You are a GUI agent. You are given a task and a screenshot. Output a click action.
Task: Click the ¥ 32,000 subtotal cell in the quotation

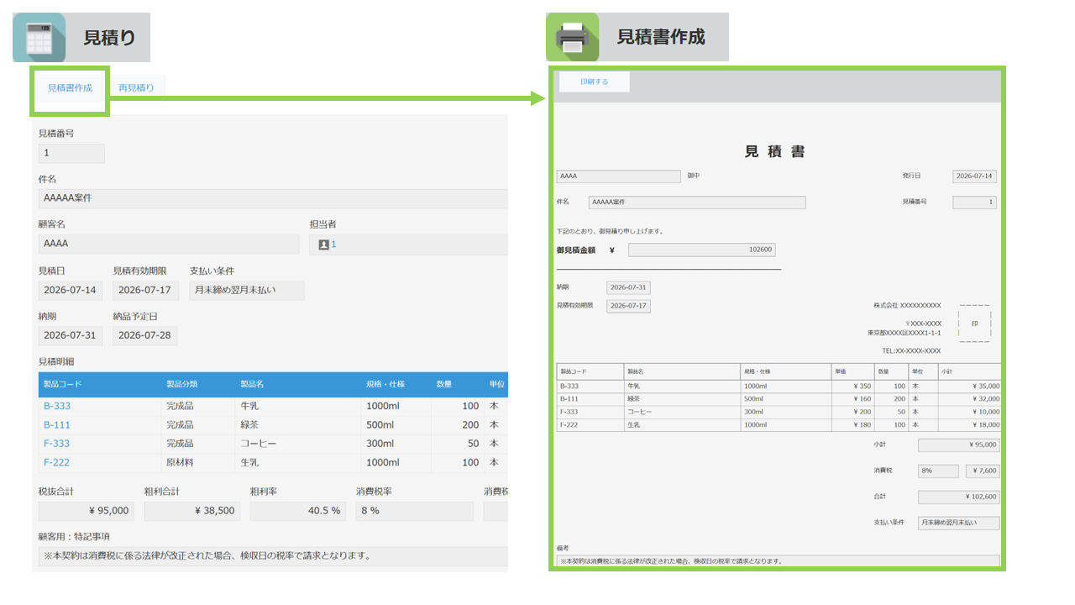pyautogui.click(x=969, y=399)
